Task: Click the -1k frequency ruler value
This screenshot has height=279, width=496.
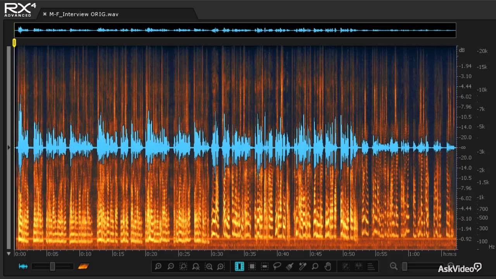Action: pyautogui.click(x=480, y=197)
